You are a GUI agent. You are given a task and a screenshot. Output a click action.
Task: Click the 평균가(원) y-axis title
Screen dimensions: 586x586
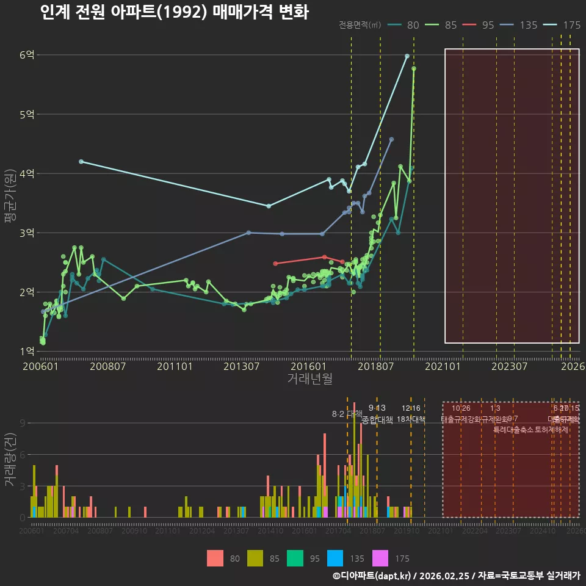tap(10, 196)
